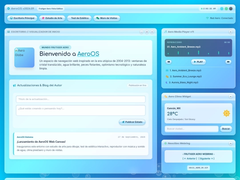
Task: Go to Anterior webring site
Action: [x=190, y=159]
